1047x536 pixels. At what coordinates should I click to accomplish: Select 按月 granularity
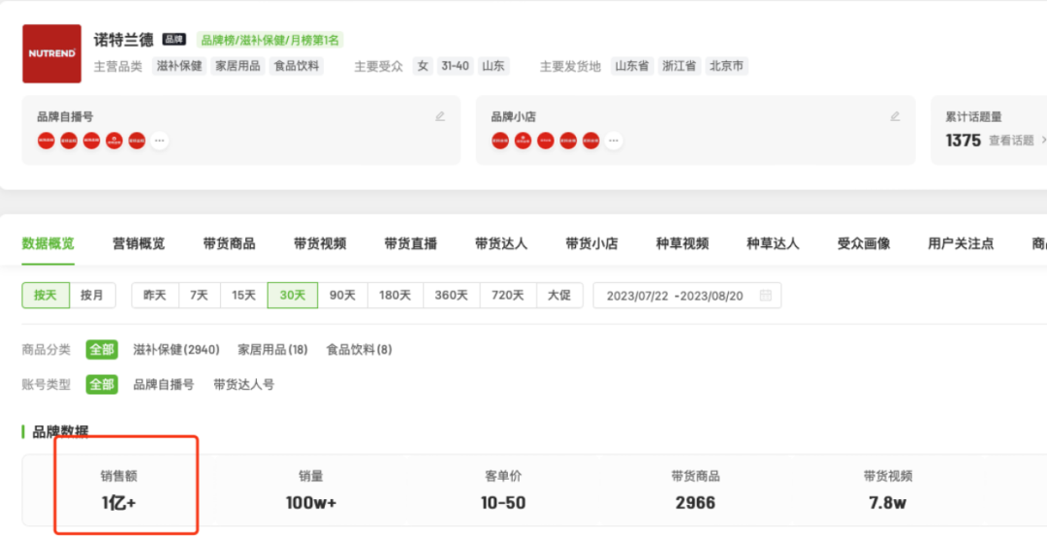point(93,295)
